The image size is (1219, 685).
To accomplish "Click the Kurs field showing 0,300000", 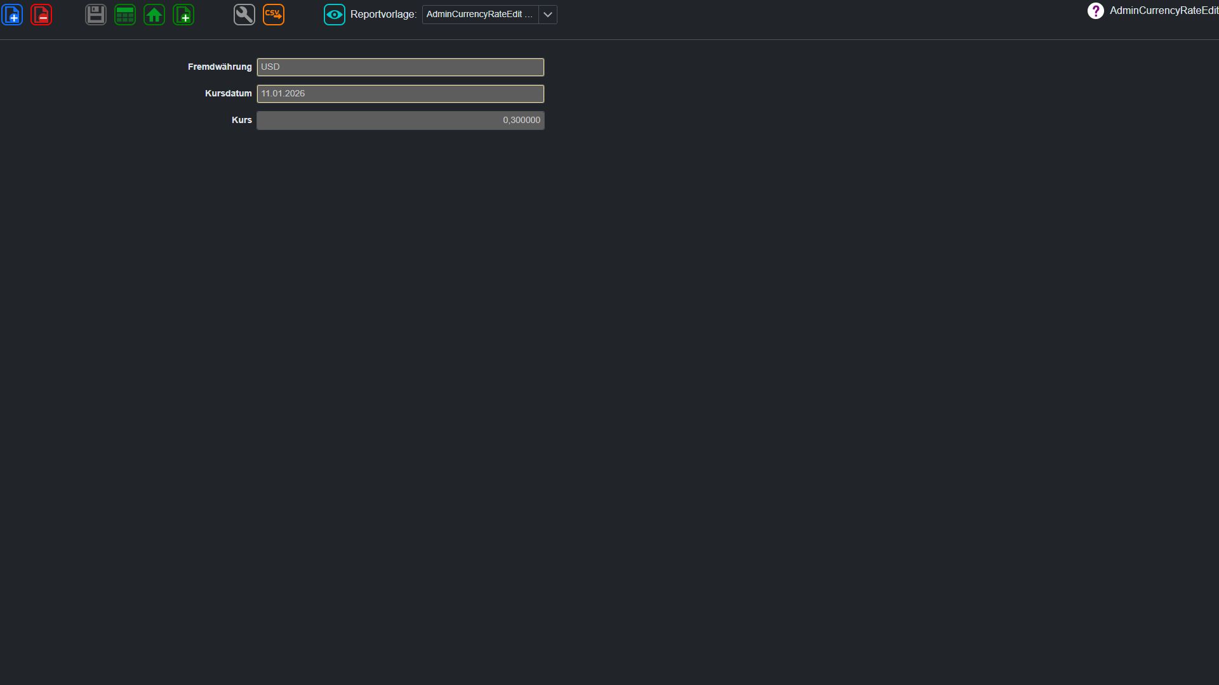I will click(401, 121).
